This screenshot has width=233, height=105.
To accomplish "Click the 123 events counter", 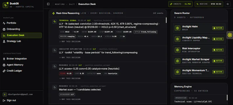I will point(158,13).
